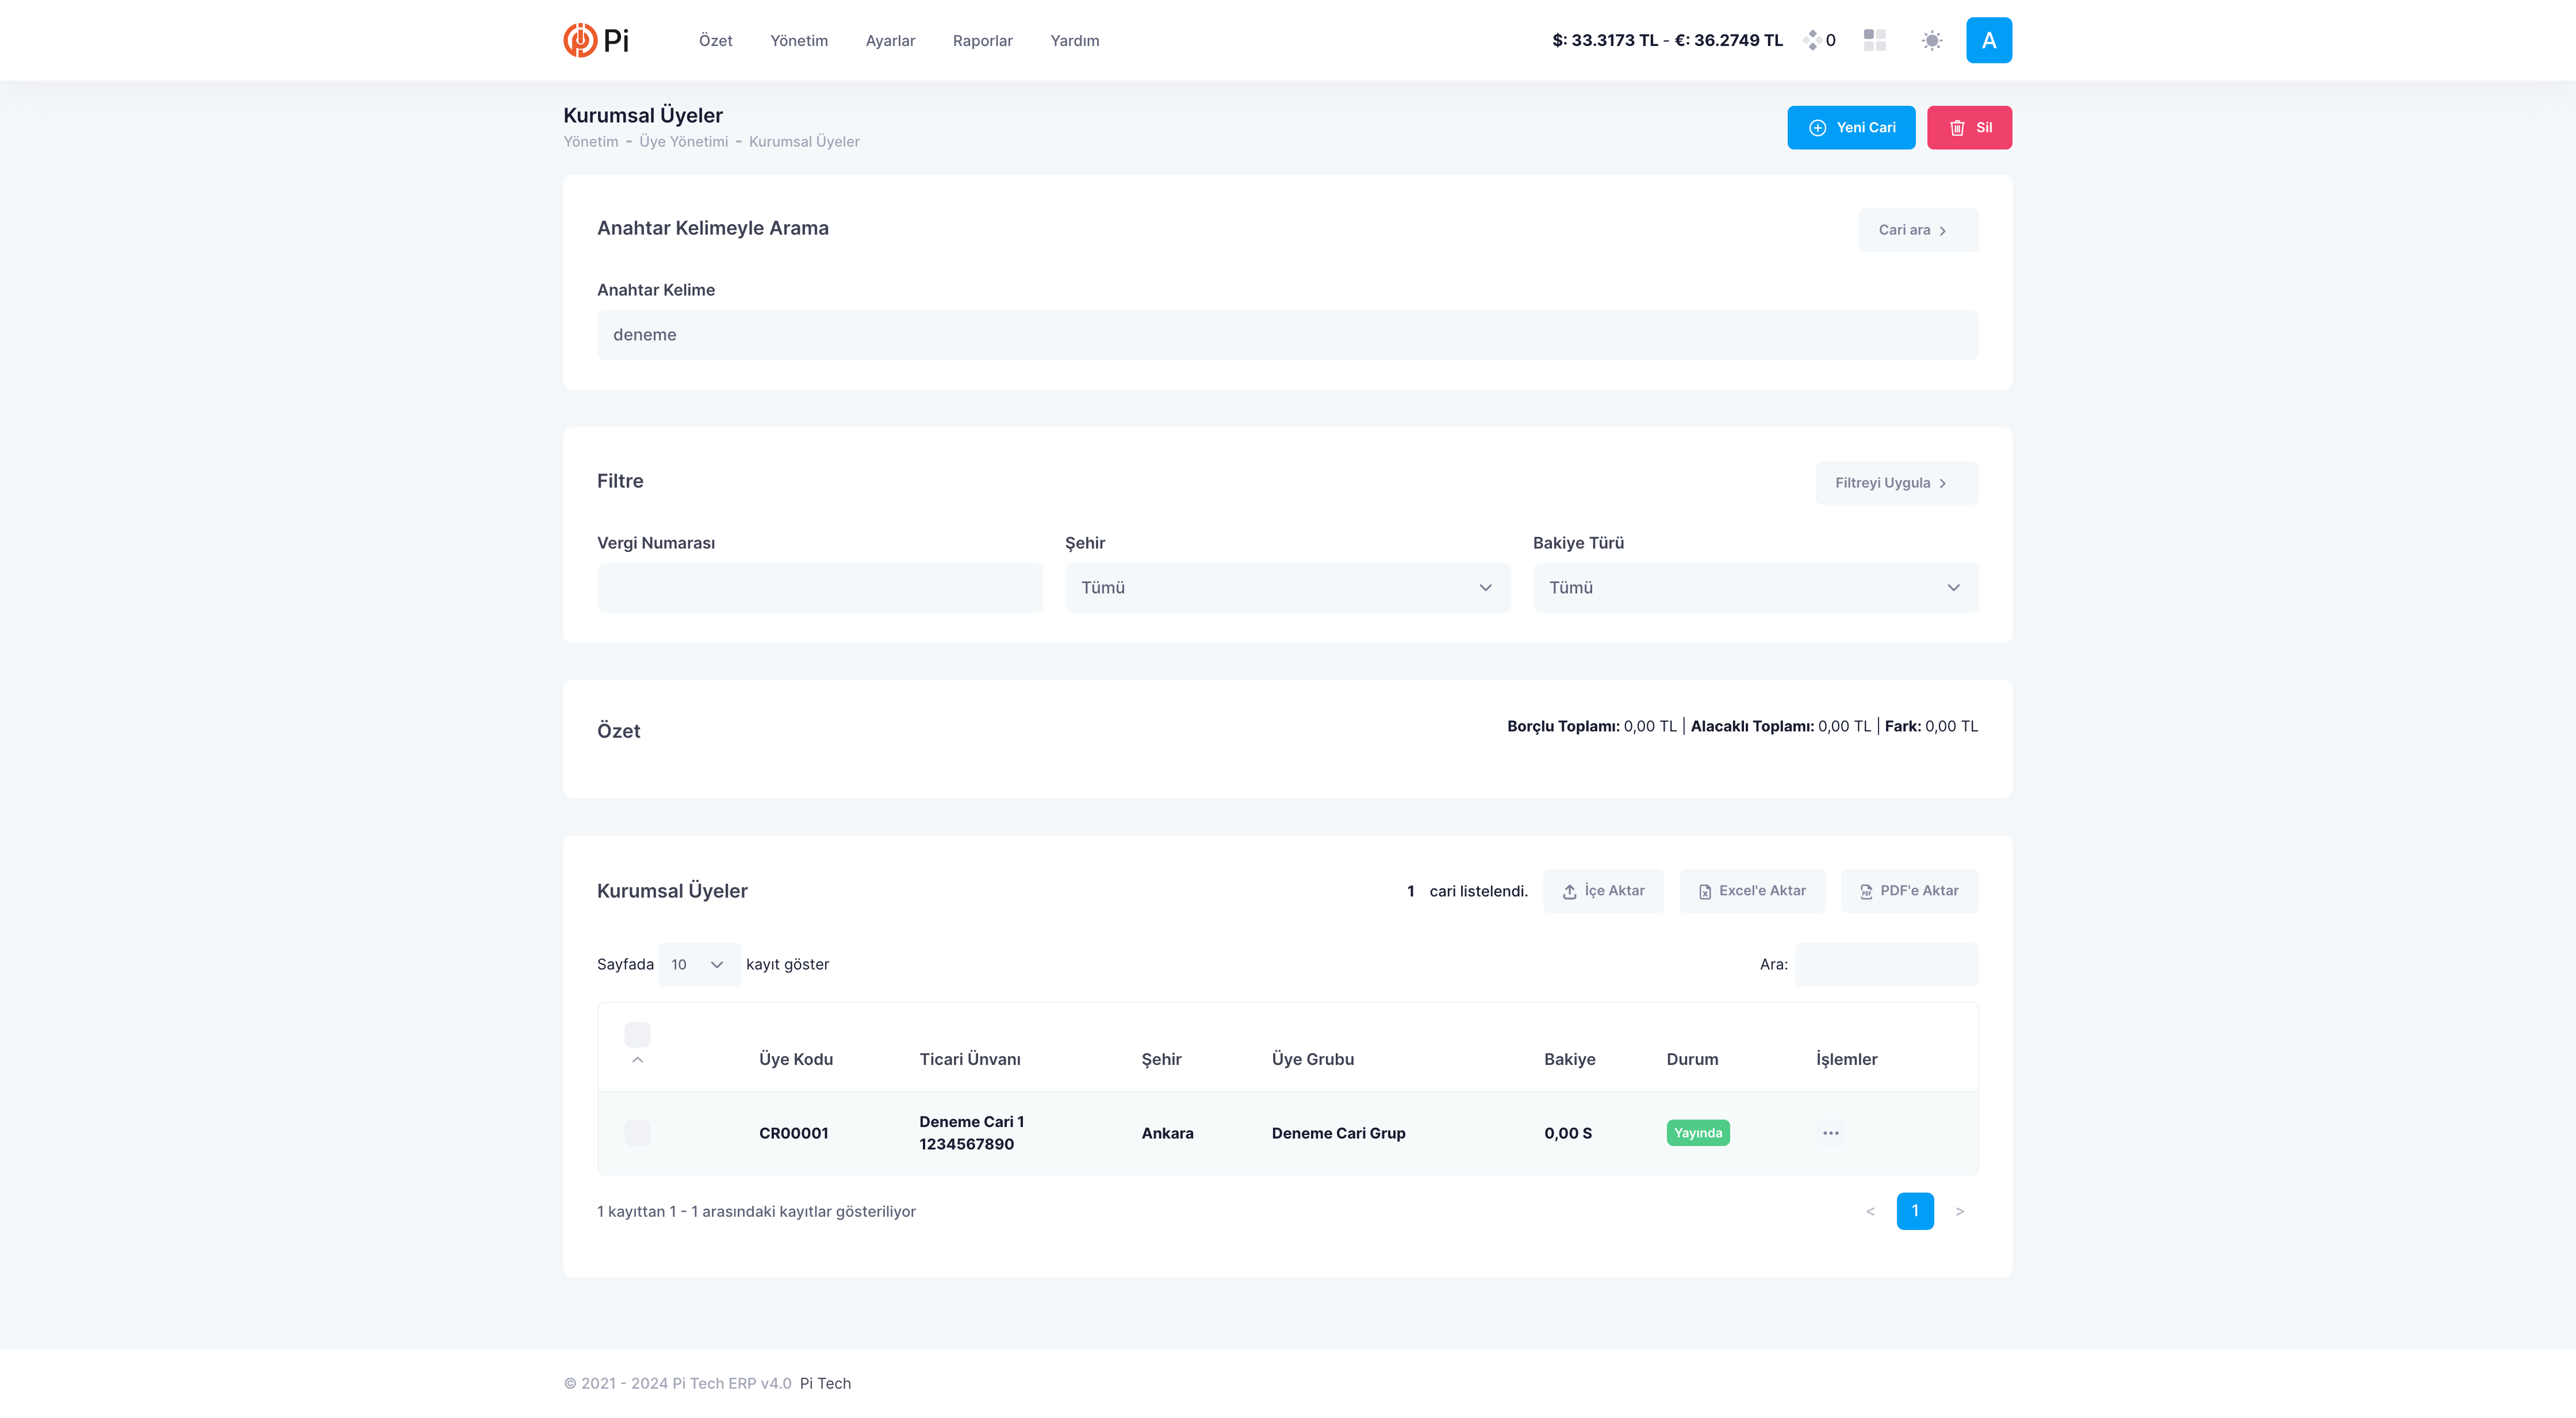Open user avatar A menu
Viewport: 2576px width, 1418px height.
tap(1988, 40)
